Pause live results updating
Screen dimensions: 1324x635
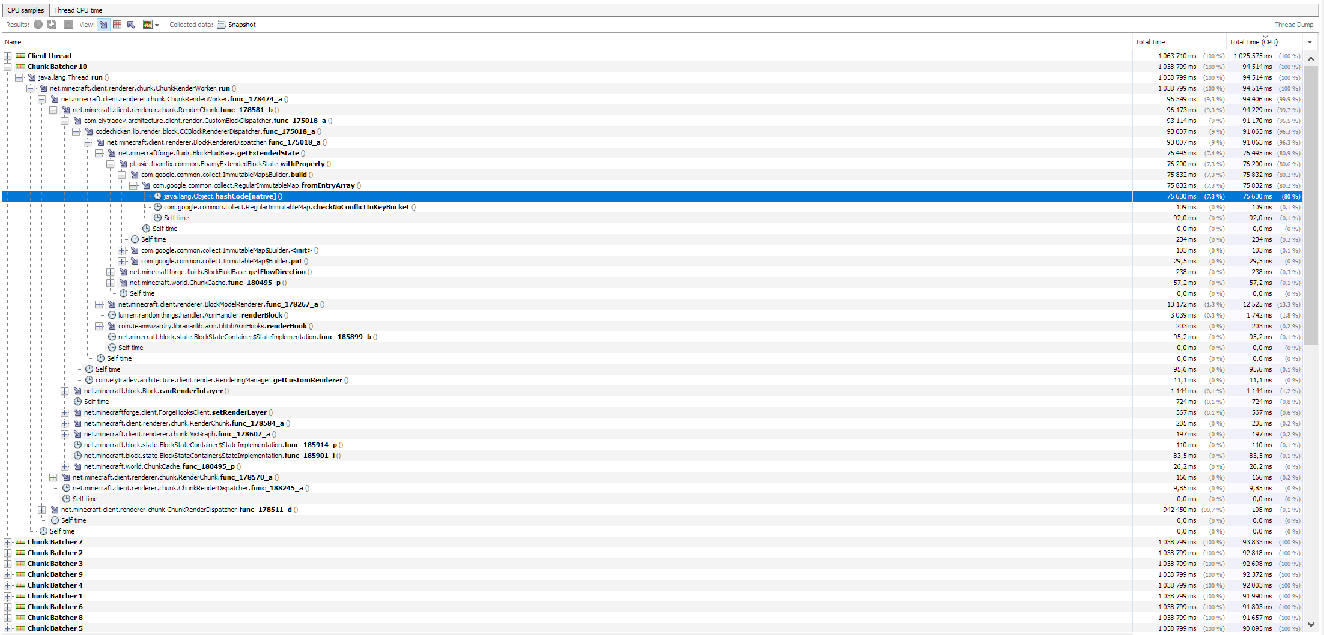tap(38, 25)
